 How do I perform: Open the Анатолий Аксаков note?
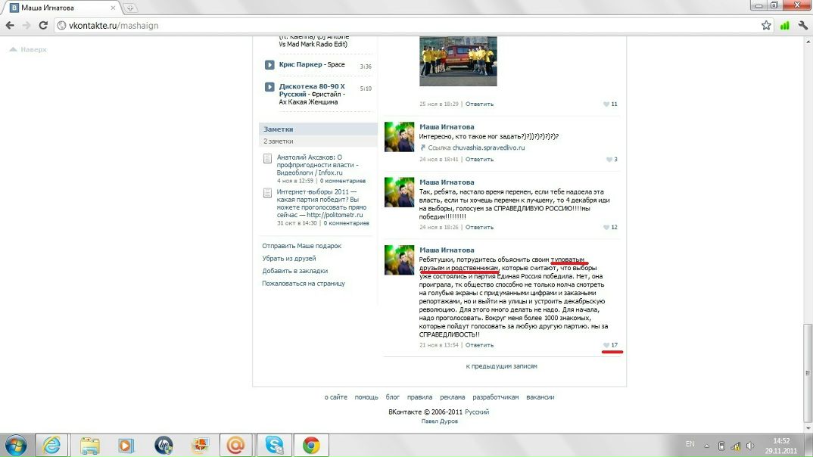317,165
